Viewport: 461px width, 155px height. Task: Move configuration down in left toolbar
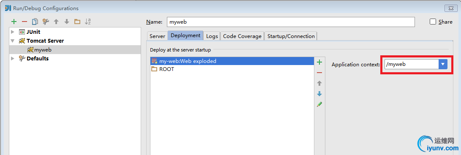(67, 22)
